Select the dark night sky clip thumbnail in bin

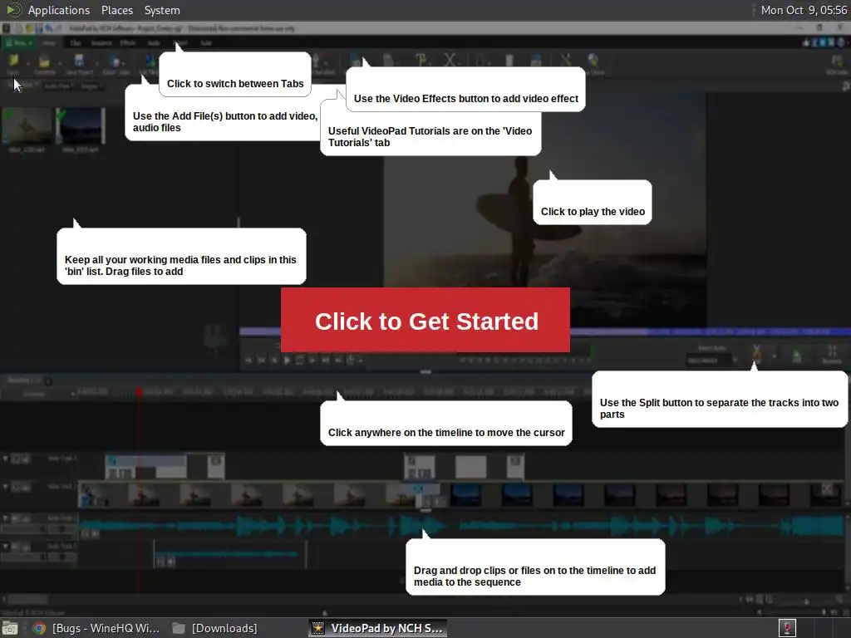point(81,126)
